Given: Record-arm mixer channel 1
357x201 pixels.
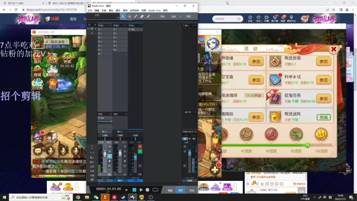Looking at the screenshot, I should point(109,161).
